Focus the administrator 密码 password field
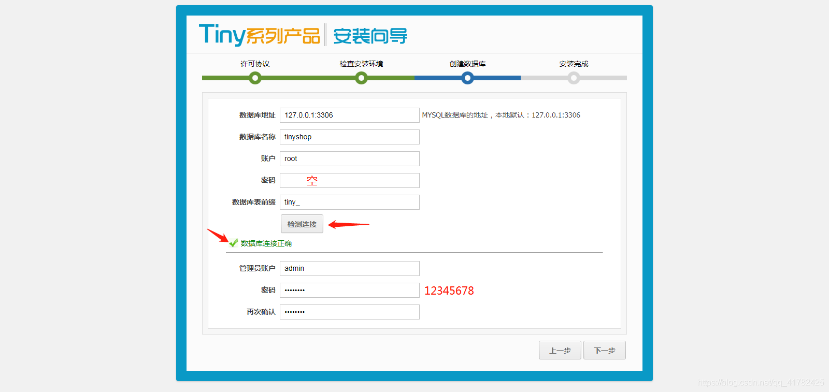 [x=350, y=290]
